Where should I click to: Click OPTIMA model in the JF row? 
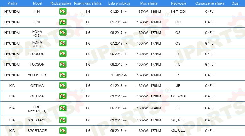coord(37,86)
